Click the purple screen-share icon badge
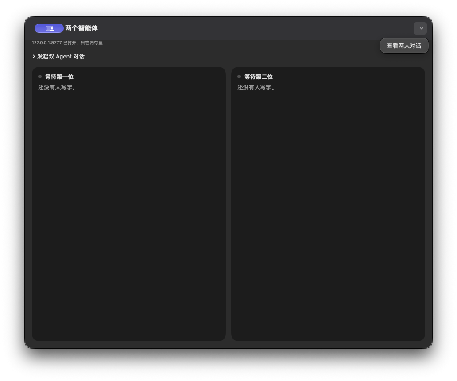Viewport: 457px width, 381px height. pyautogui.click(x=49, y=28)
